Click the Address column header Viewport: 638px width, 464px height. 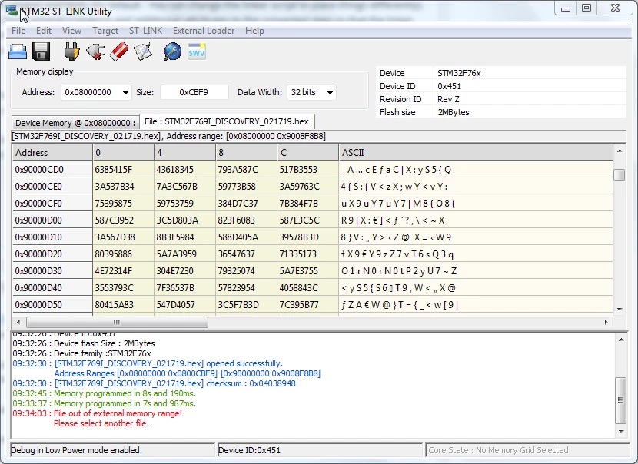point(52,153)
